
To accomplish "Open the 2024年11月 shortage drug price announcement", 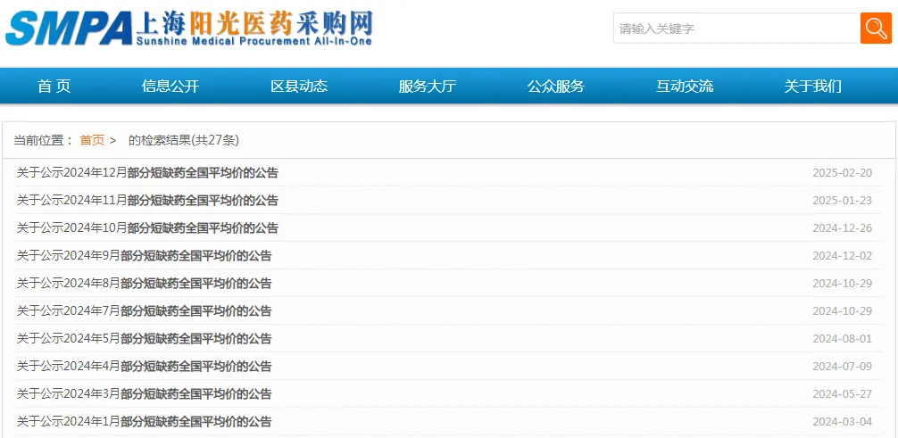I will (x=147, y=201).
